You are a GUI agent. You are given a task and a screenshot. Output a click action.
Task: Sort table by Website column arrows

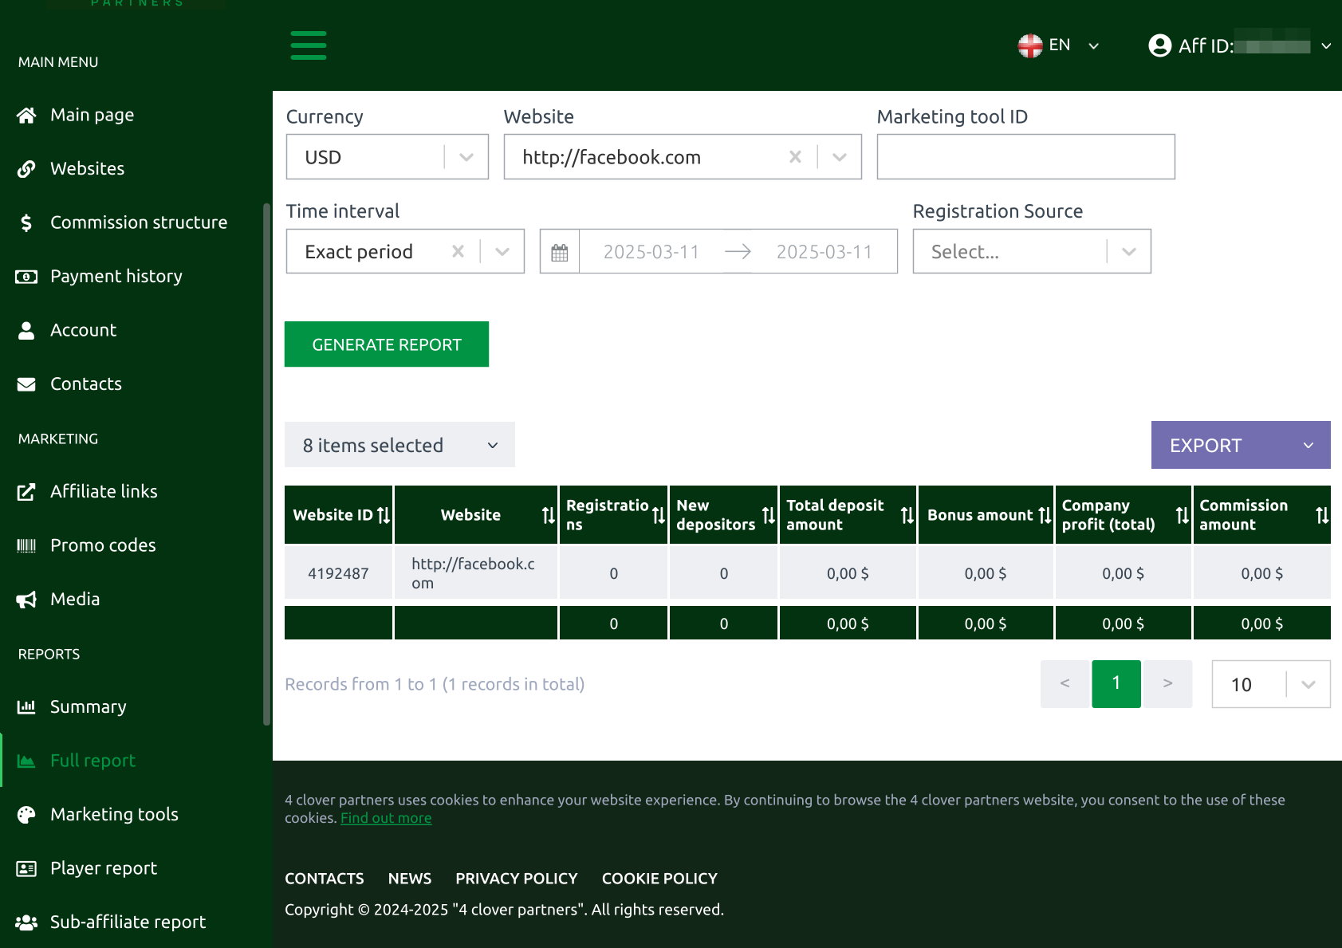point(549,515)
